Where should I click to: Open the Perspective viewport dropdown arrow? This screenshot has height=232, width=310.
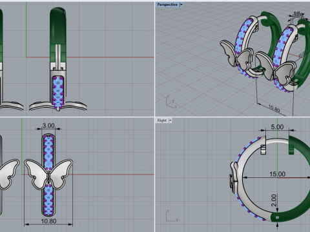coord(181,5)
